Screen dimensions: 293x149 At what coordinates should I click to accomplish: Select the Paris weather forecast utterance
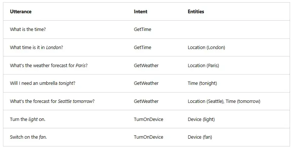click(49, 66)
